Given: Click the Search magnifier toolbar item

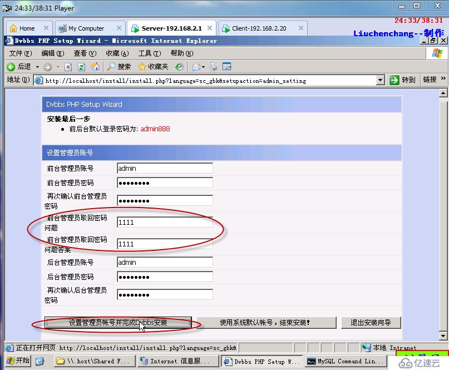Looking at the screenshot, I should click(x=119, y=67).
